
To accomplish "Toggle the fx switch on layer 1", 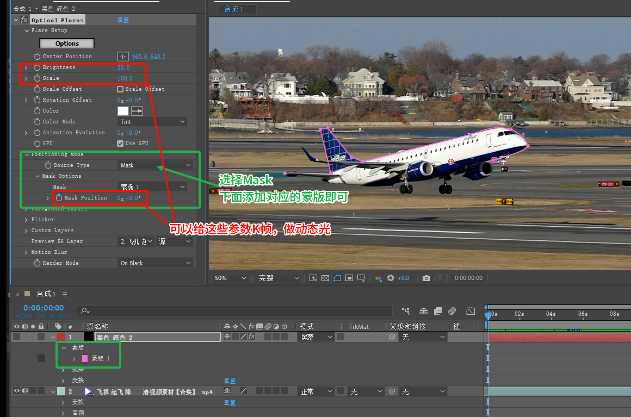I will coord(251,337).
